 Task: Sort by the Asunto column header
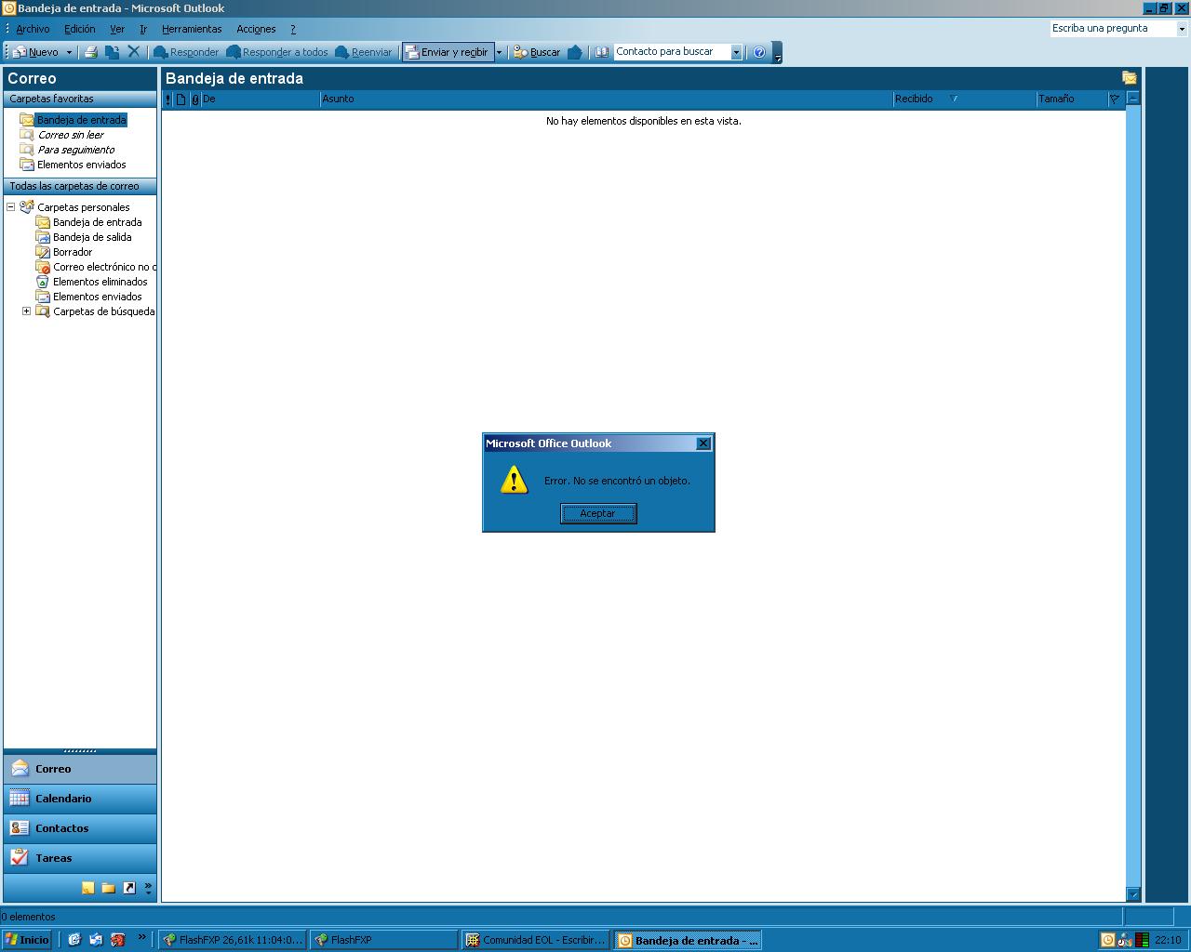pos(607,99)
